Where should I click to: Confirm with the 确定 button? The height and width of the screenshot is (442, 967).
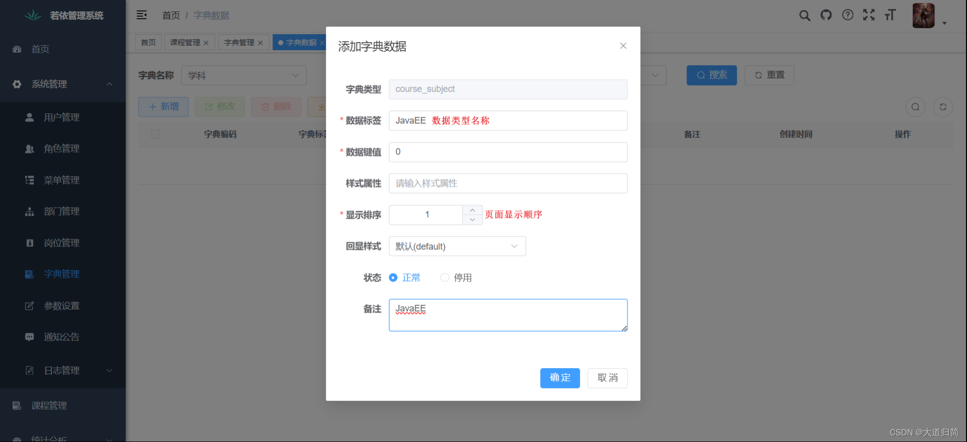[560, 378]
